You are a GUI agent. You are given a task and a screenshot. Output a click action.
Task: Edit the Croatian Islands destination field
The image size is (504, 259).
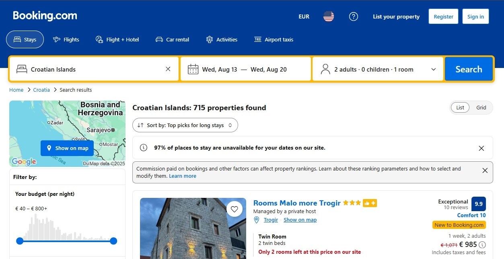(94, 69)
